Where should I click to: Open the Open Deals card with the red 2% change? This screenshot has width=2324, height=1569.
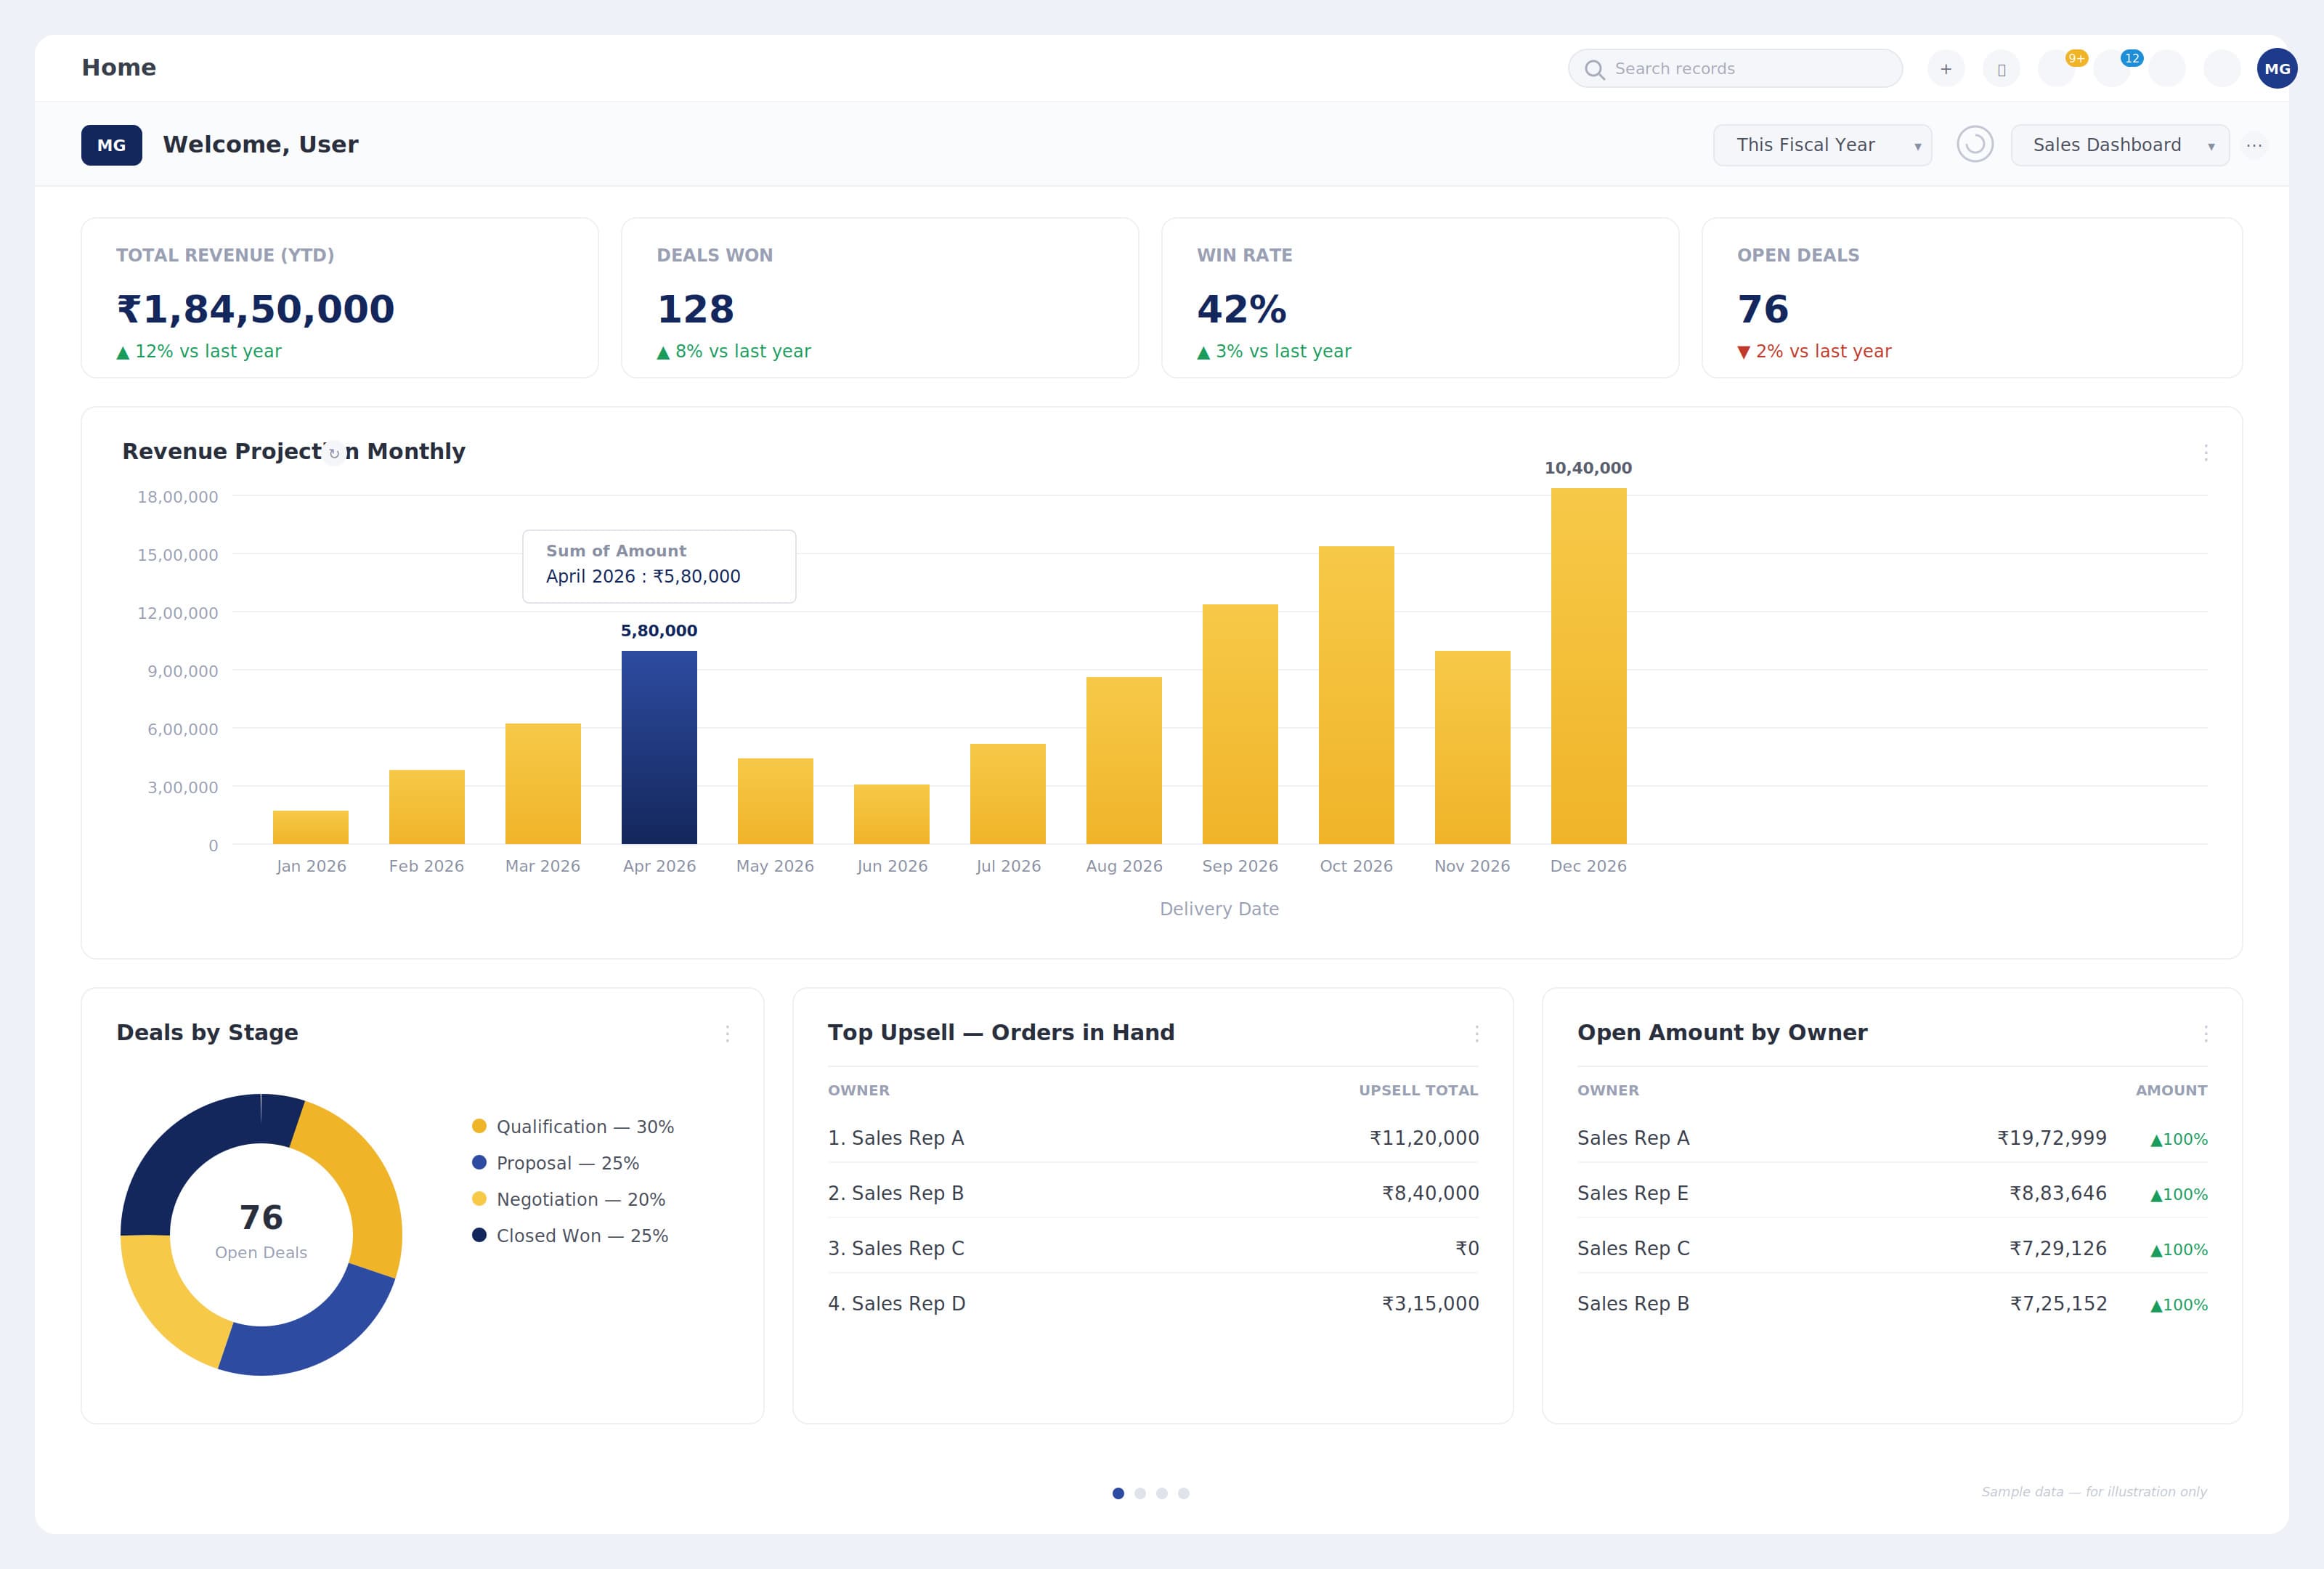(1971, 298)
